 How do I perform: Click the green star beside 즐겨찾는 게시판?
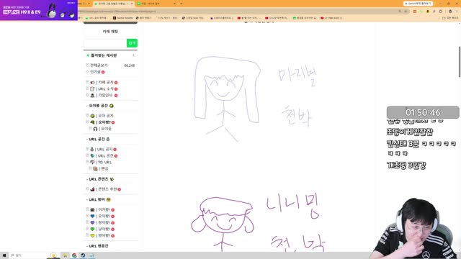(x=88, y=55)
